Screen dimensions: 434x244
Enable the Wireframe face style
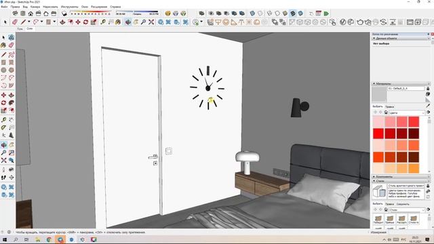point(270,14)
